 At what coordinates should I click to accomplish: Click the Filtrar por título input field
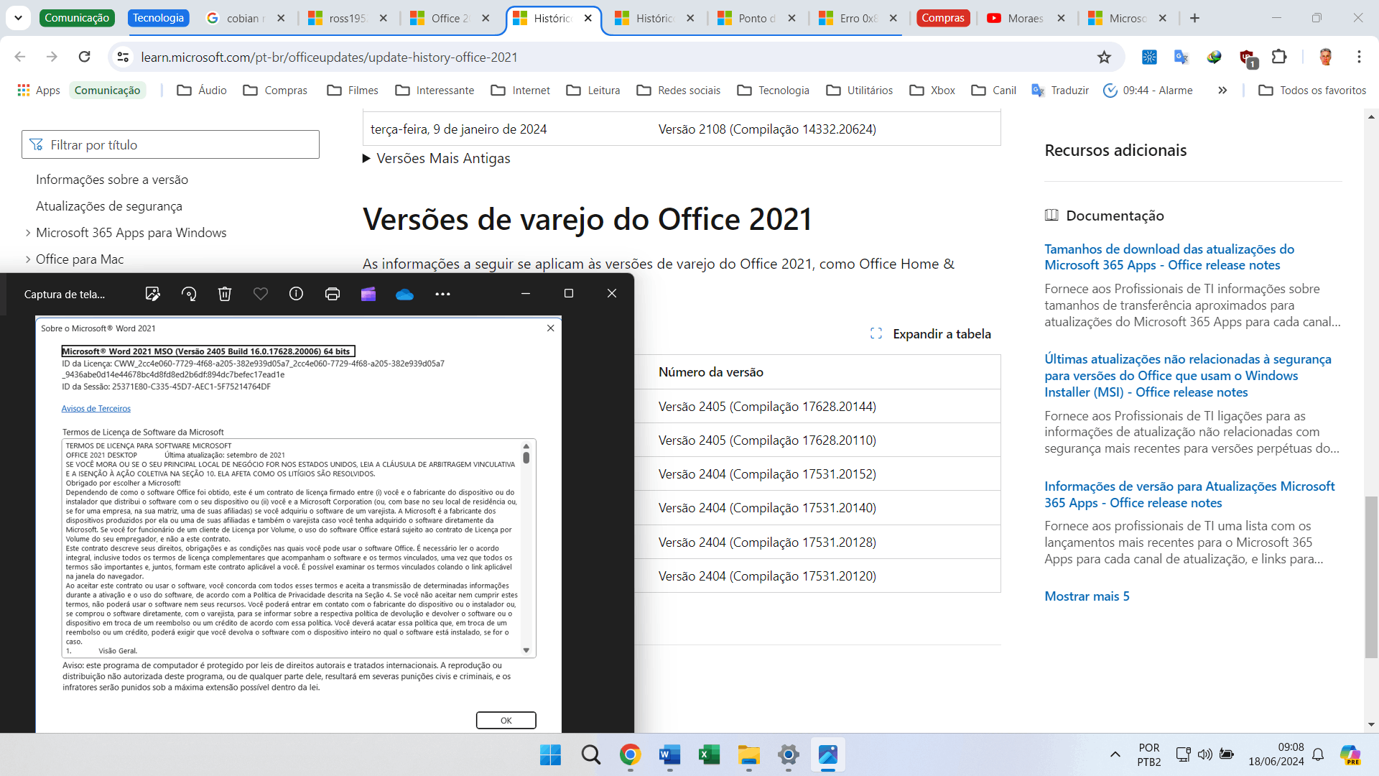click(x=170, y=144)
